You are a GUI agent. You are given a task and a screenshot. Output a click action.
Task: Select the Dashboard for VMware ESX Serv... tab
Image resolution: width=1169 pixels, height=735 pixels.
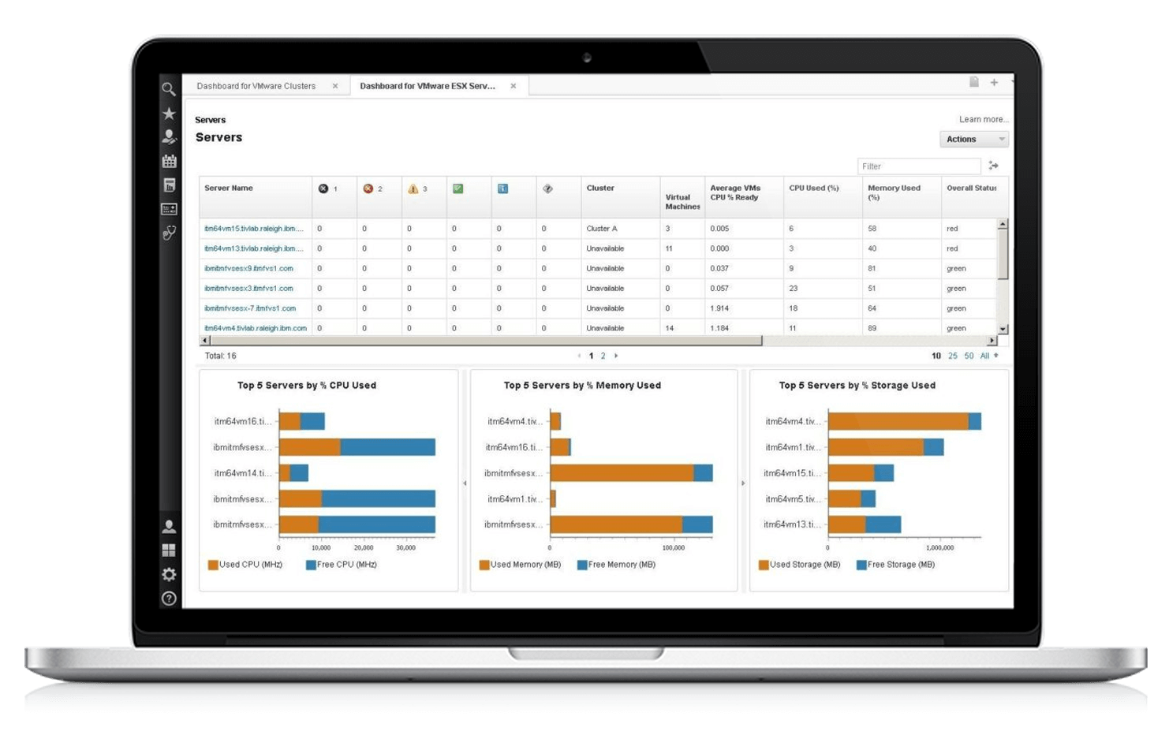point(428,86)
